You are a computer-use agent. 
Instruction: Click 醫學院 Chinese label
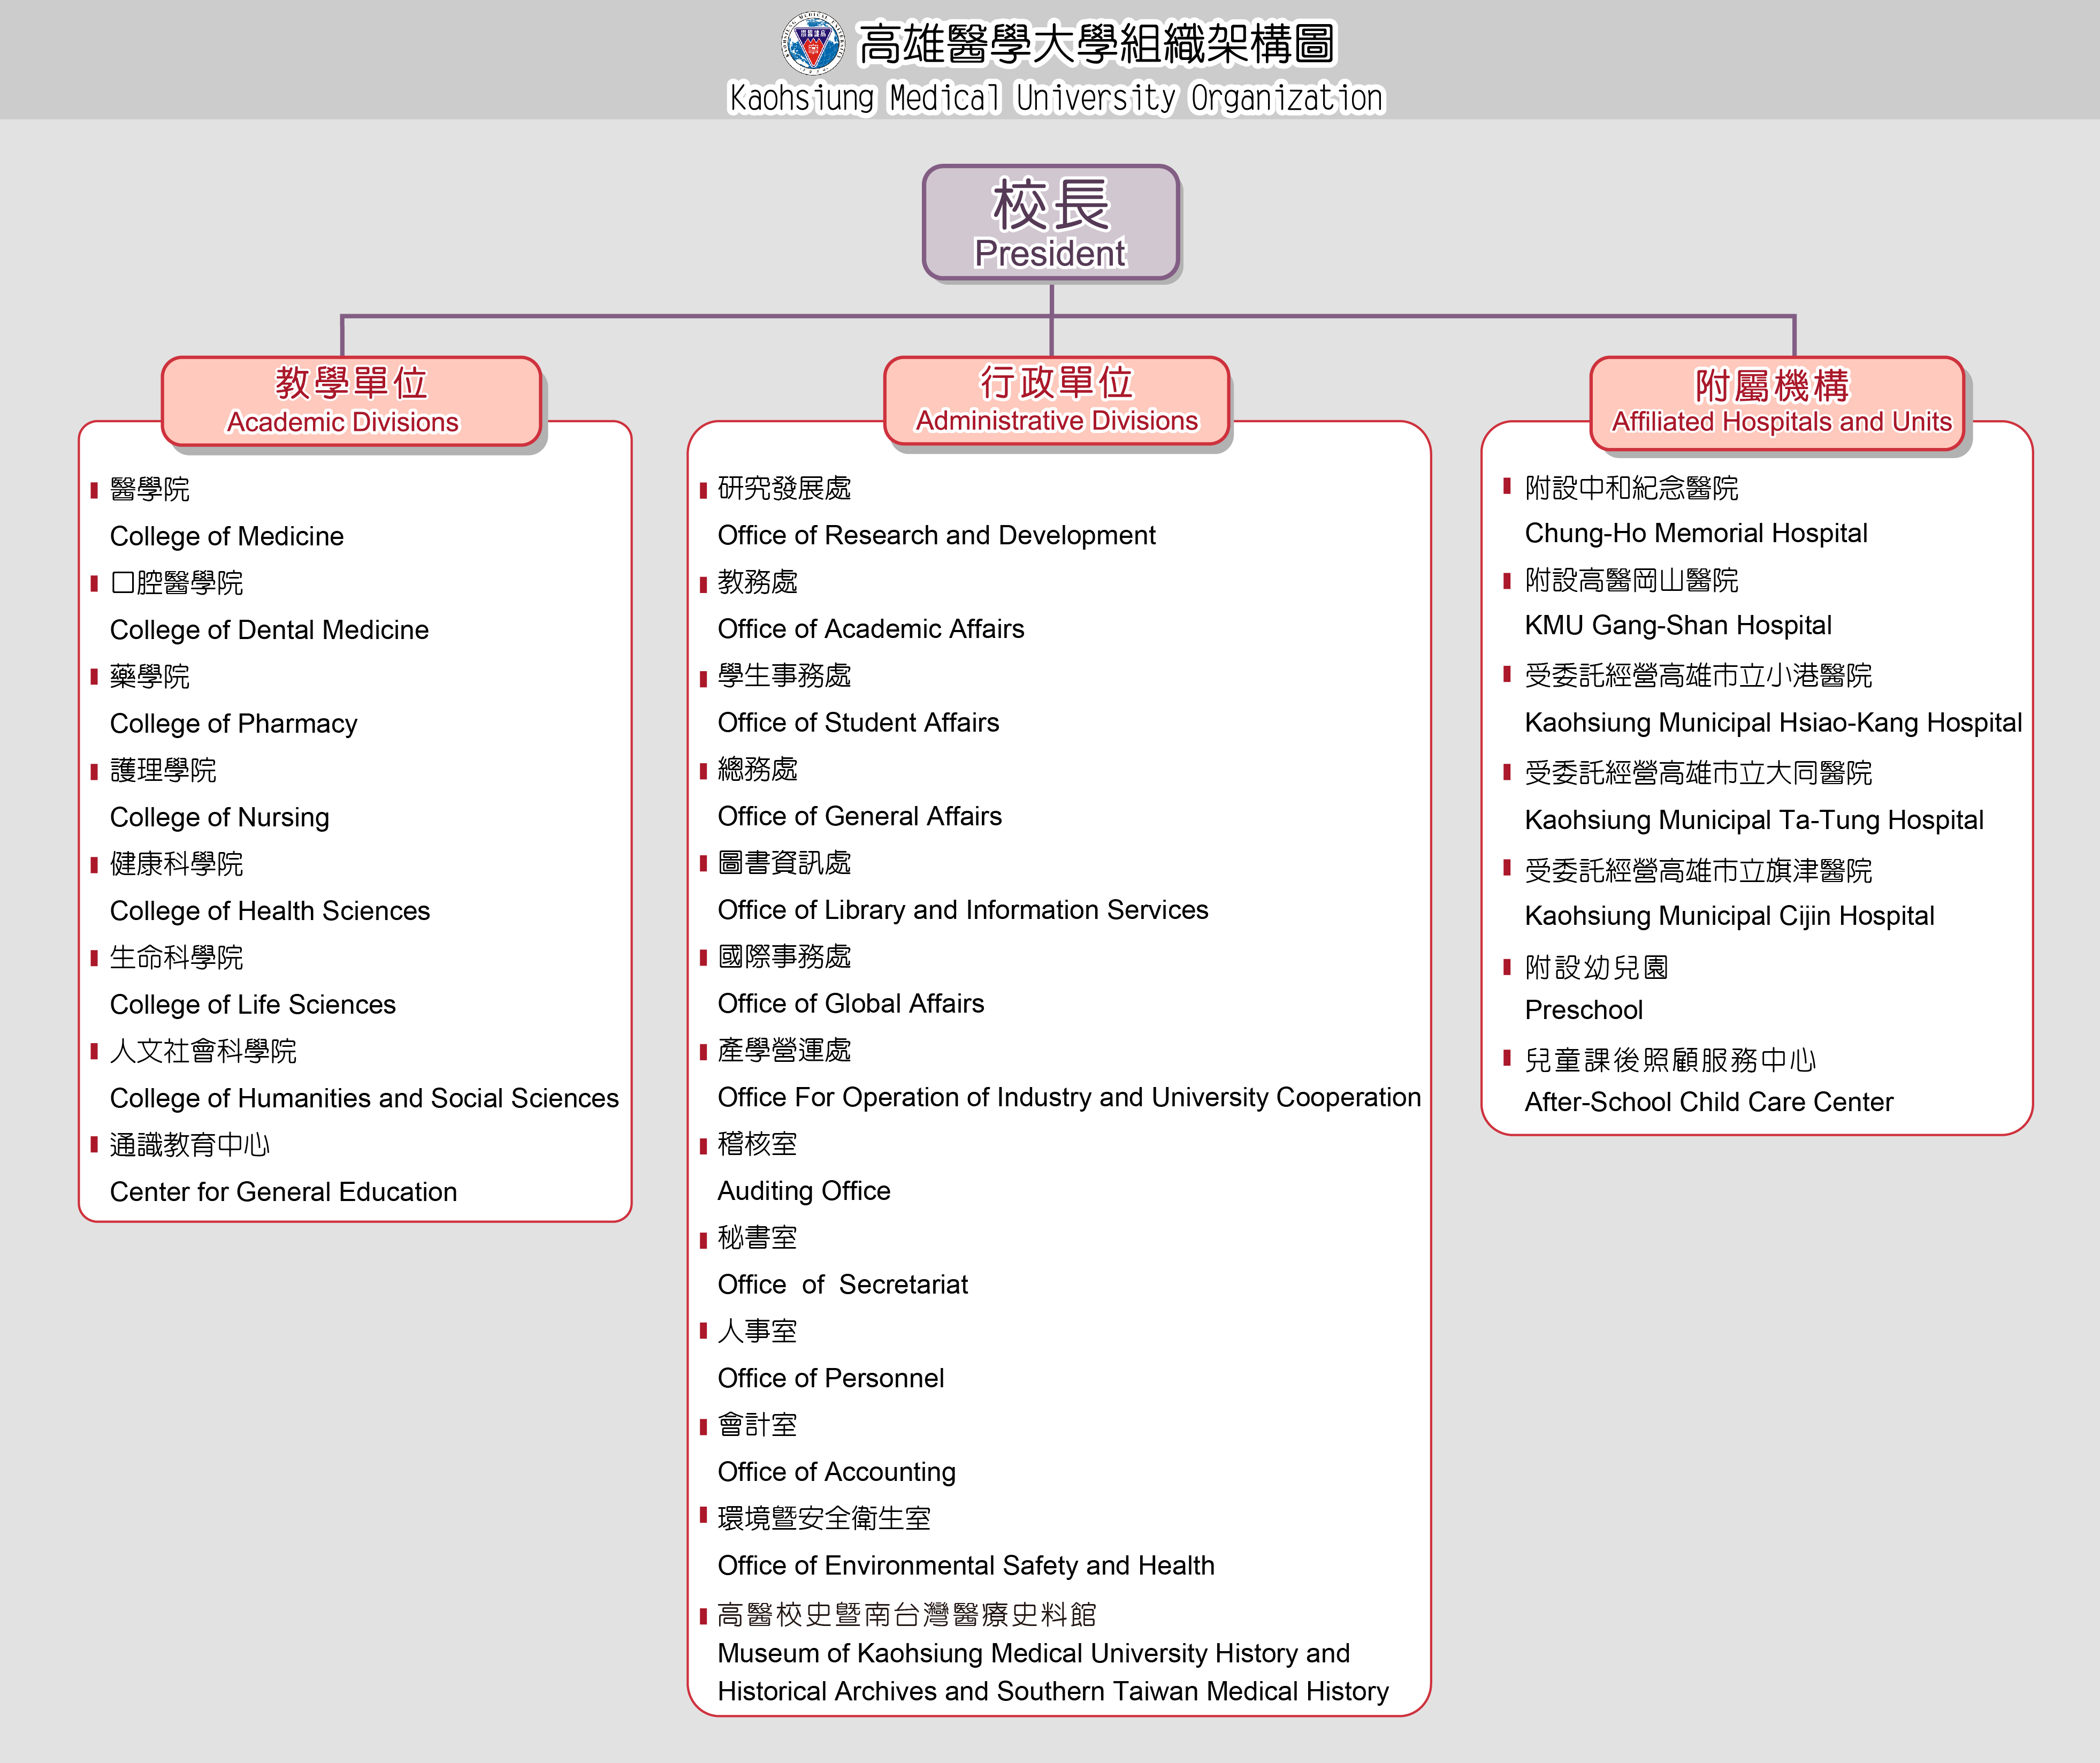coord(150,489)
